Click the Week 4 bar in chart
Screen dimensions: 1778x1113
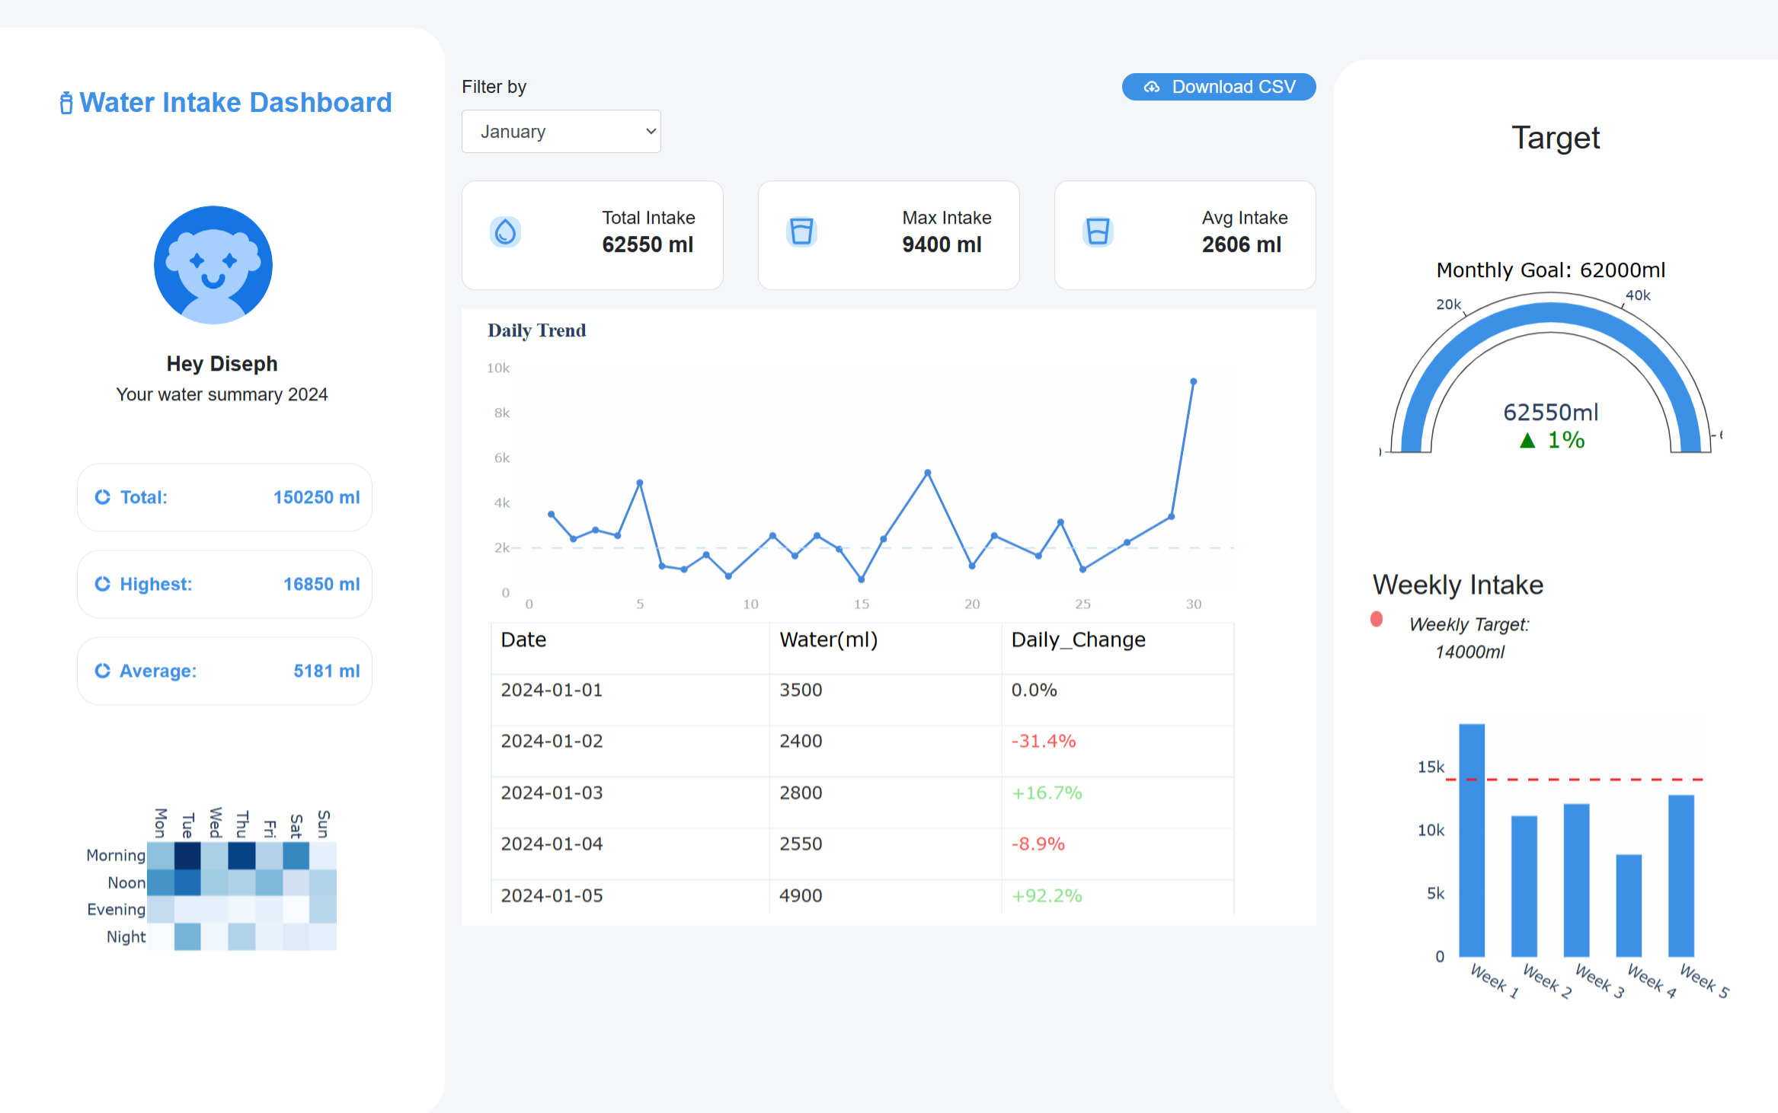pyautogui.click(x=1629, y=906)
